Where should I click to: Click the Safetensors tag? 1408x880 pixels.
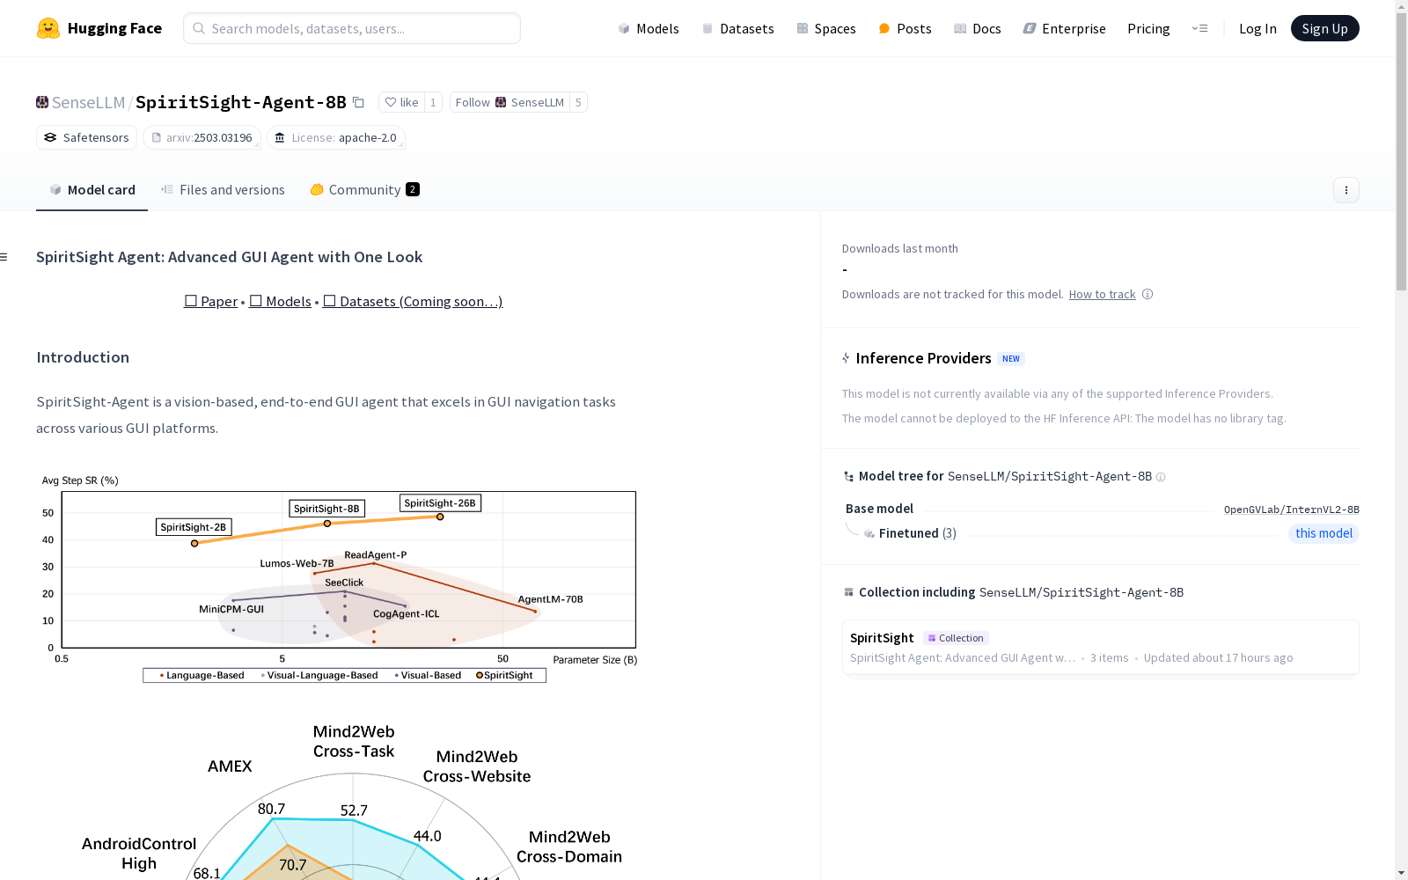coord(86,137)
